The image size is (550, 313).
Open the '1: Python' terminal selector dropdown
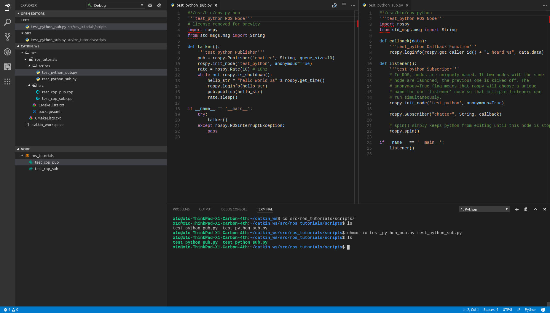(484, 209)
